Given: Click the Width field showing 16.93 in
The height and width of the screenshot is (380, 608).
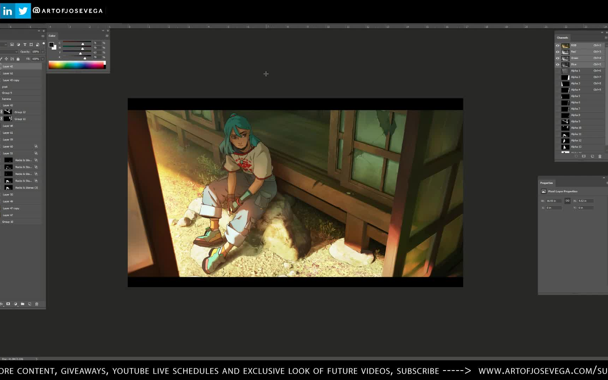Looking at the screenshot, I should (x=554, y=201).
